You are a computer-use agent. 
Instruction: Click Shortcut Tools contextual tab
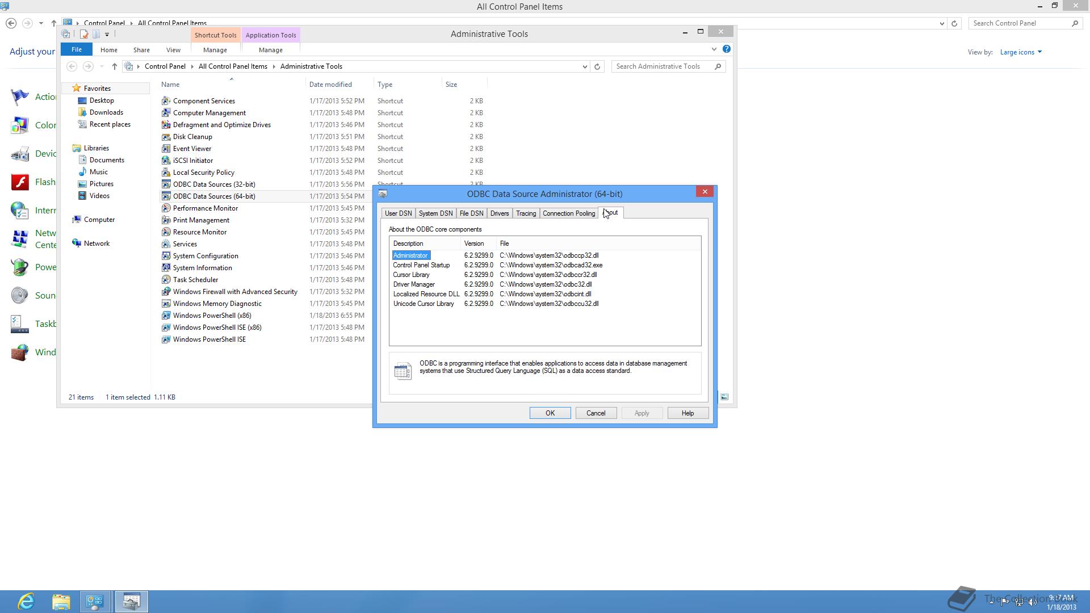(x=215, y=35)
